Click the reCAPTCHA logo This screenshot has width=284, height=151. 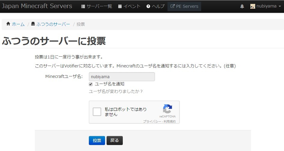(x=167, y=109)
